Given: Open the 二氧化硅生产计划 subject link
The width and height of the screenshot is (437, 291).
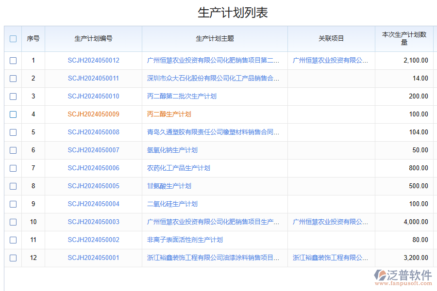Looking at the screenshot, I should point(172,204).
